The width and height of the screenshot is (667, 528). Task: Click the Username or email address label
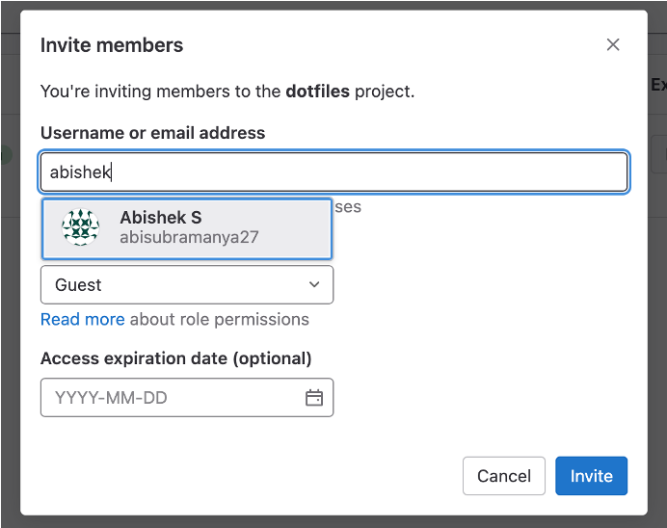coord(153,133)
